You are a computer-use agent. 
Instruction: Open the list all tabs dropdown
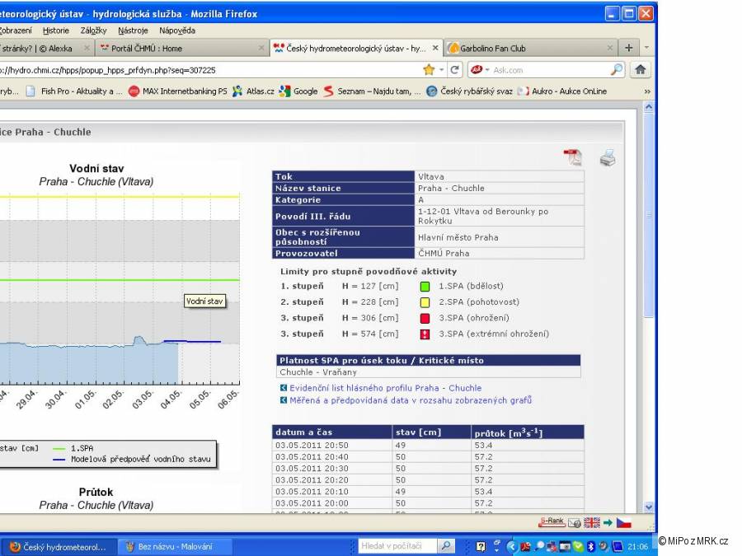click(646, 48)
